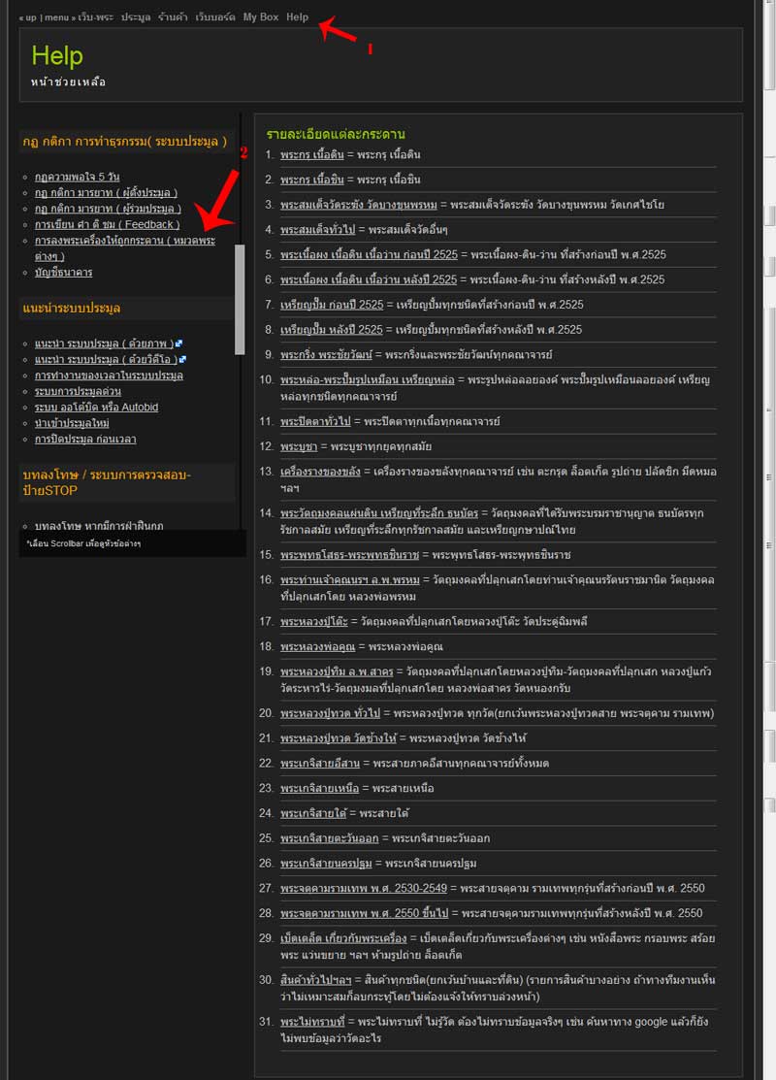Open My Box in top navigation
The width and height of the screenshot is (776, 1080).
click(260, 17)
